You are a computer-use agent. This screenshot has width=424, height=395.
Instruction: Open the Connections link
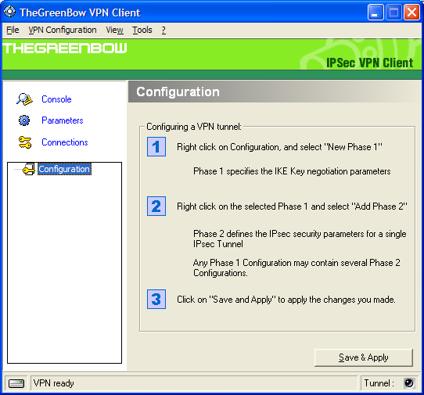click(x=65, y=142)
